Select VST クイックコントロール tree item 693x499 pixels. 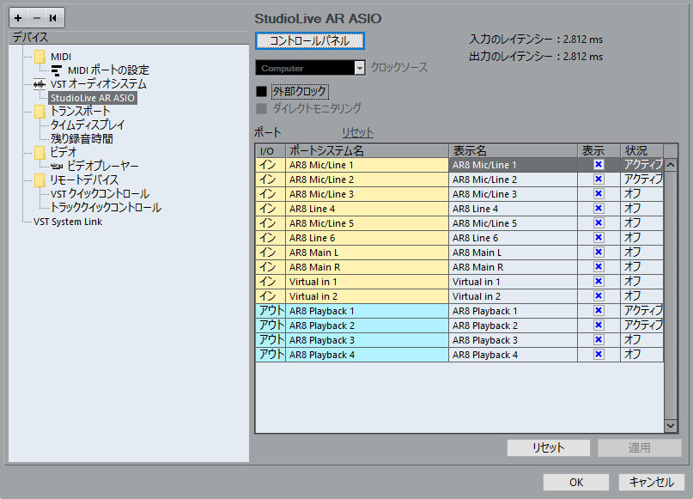tap(100, 193)
